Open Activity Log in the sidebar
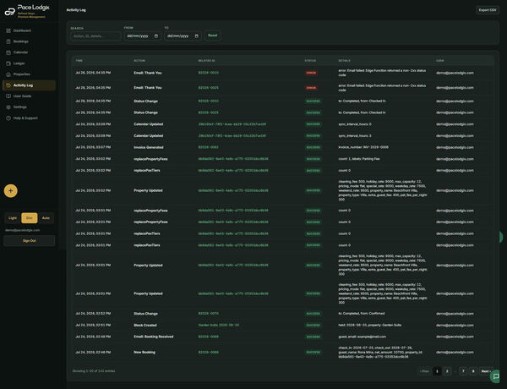The image size is (507, 389). [x=29, y=85]
